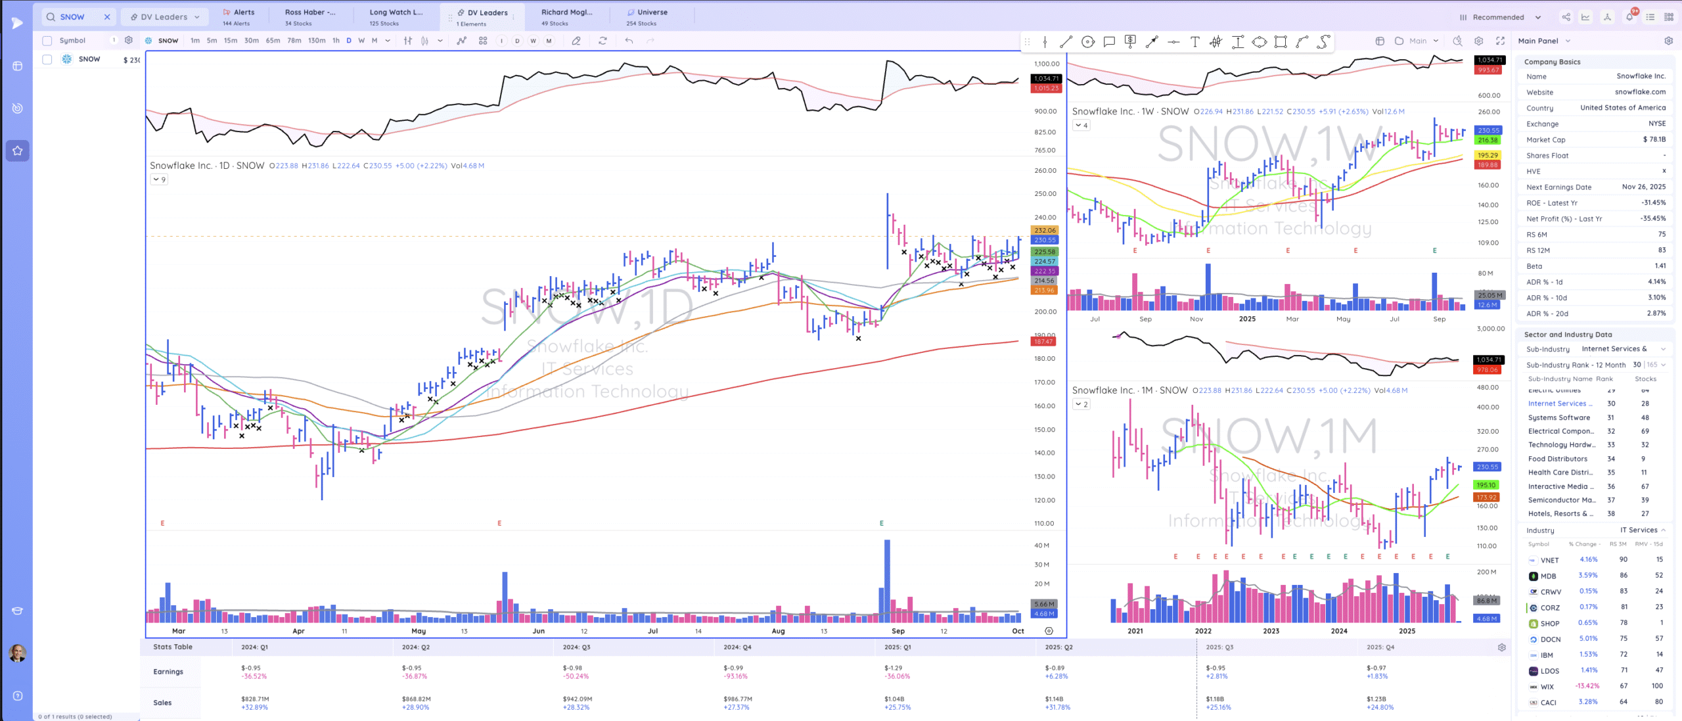Click the eraser icon in chart toolbar
The width and height of the screenshot is (1682, 721).
576,41
